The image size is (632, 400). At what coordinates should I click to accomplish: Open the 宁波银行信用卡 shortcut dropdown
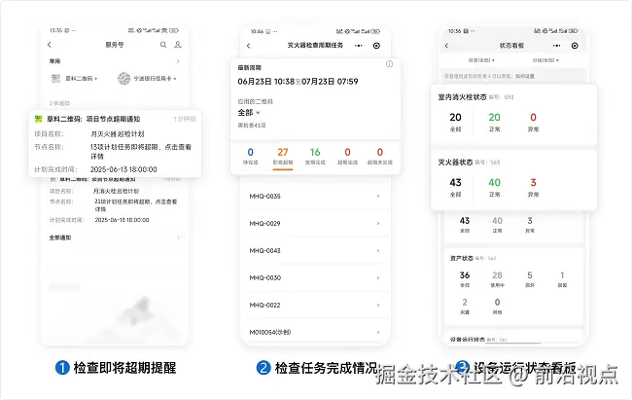(x=147, y=78)
